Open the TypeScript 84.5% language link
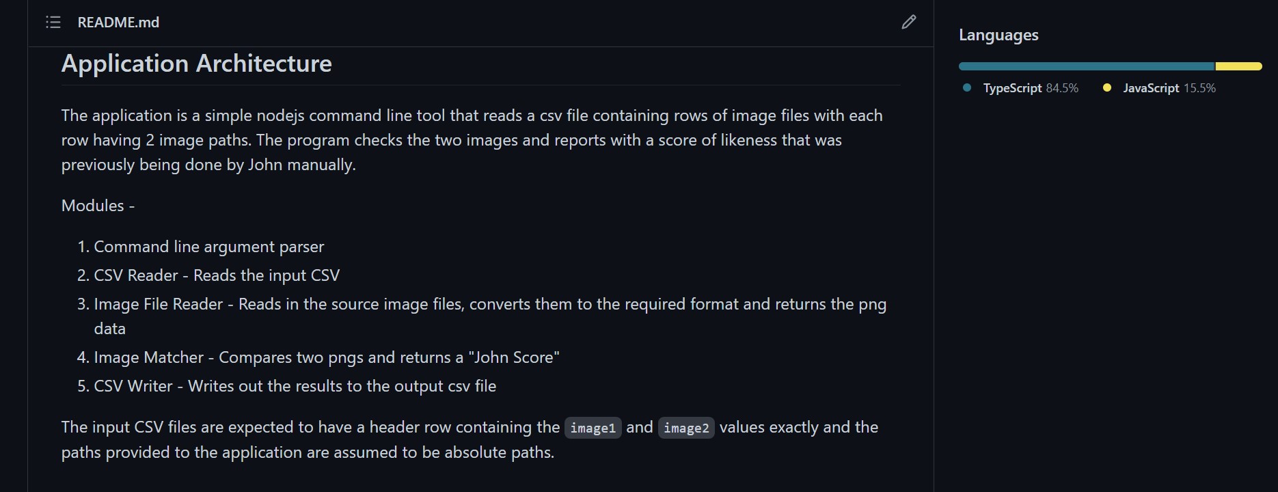Screen dimensions: 1278x492 pyautogui.click(x=1030, y=88)
